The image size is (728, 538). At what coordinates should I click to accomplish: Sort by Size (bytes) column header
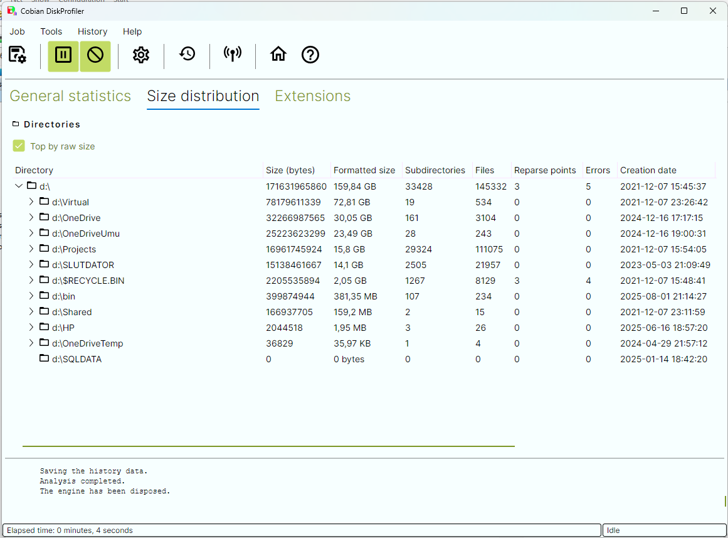[x=290, y=170]
